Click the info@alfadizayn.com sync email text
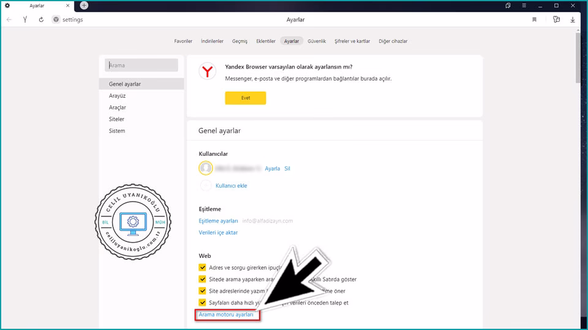 pyautogui.click(x=268, y=221)
